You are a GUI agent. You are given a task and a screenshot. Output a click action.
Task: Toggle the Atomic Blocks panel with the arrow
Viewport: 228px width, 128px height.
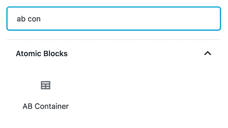pyautogui.click(x=208, y=53)
